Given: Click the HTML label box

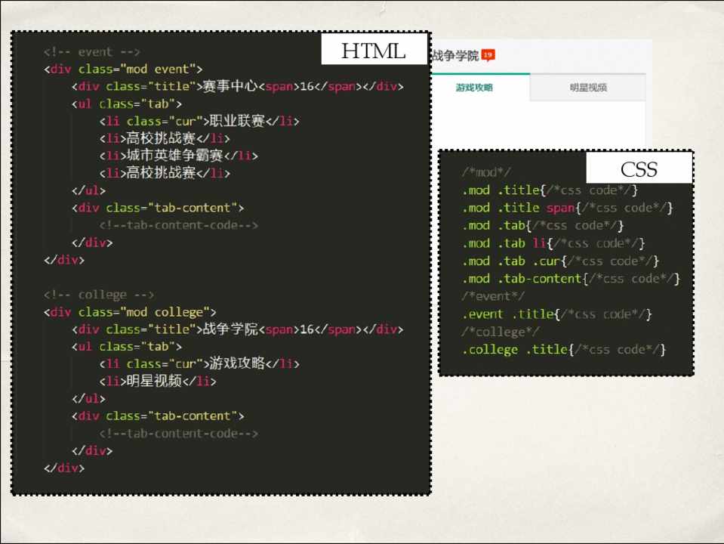Looking at the screenshot, I should 373,50.
